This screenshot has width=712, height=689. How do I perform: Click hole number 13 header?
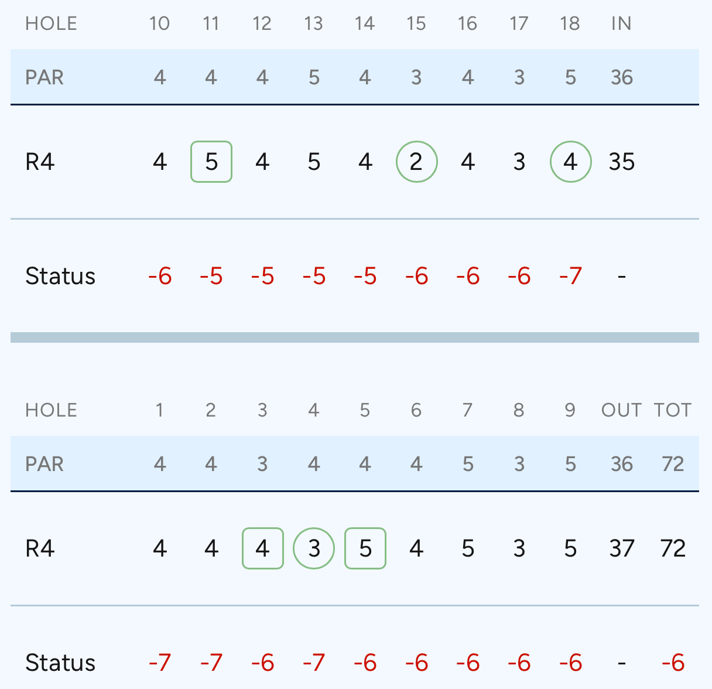313,23
